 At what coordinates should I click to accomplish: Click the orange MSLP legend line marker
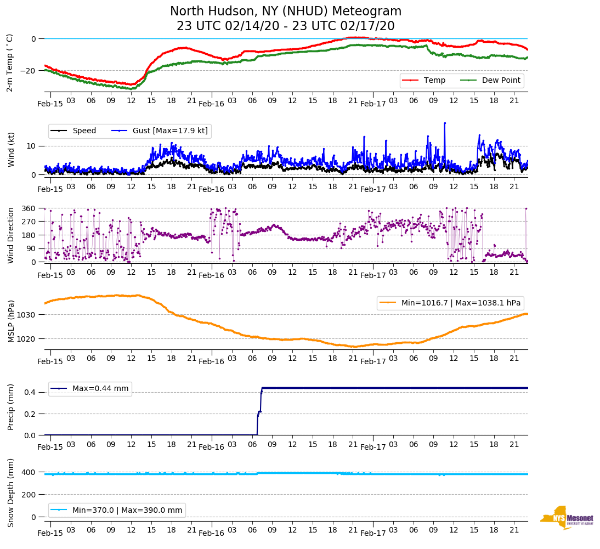click(x=388, y=303)
